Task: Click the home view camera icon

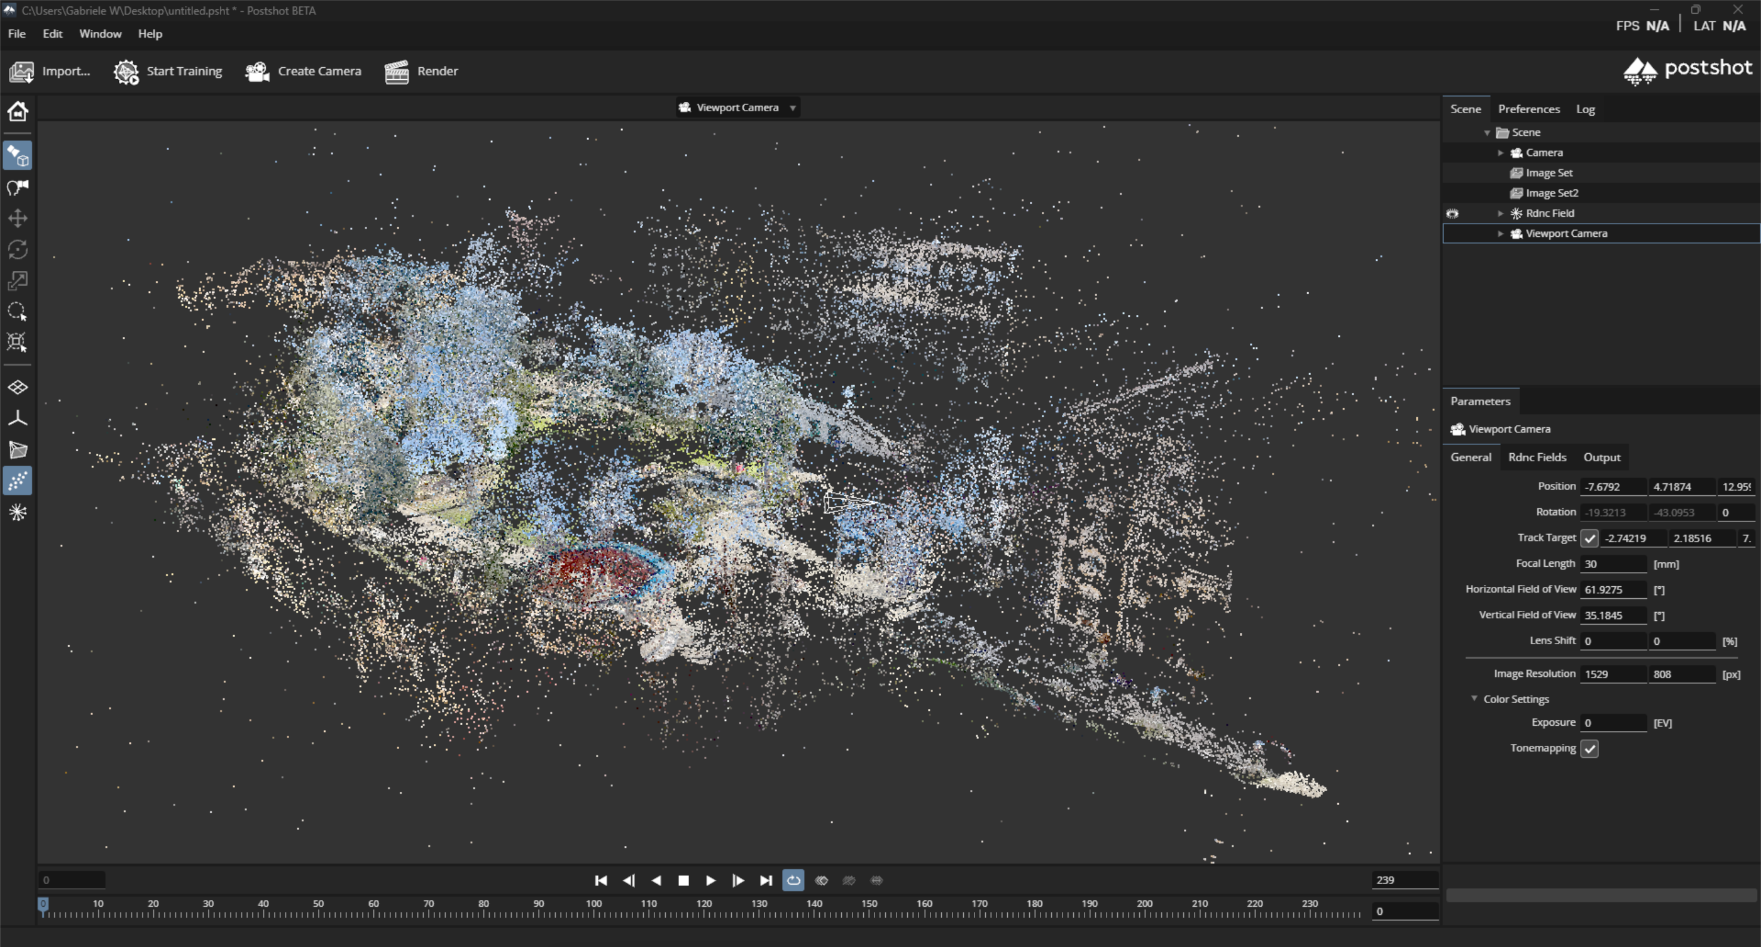Action: pos(18,111)
